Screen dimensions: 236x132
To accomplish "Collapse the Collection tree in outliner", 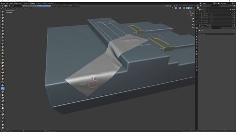I will [198, 10].
